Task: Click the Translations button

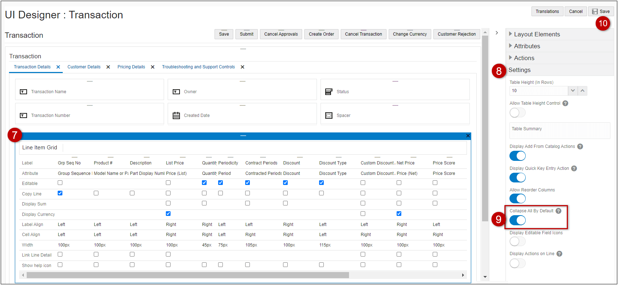Action: [x=547, y=12]
